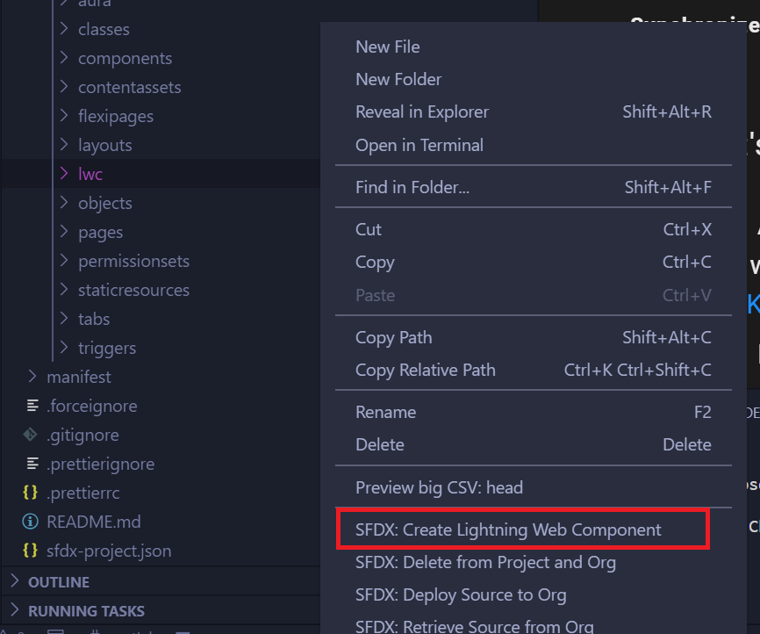Click Rename in the context menu
The width and height of the screenshot is (760, 634).
(384, 412)
